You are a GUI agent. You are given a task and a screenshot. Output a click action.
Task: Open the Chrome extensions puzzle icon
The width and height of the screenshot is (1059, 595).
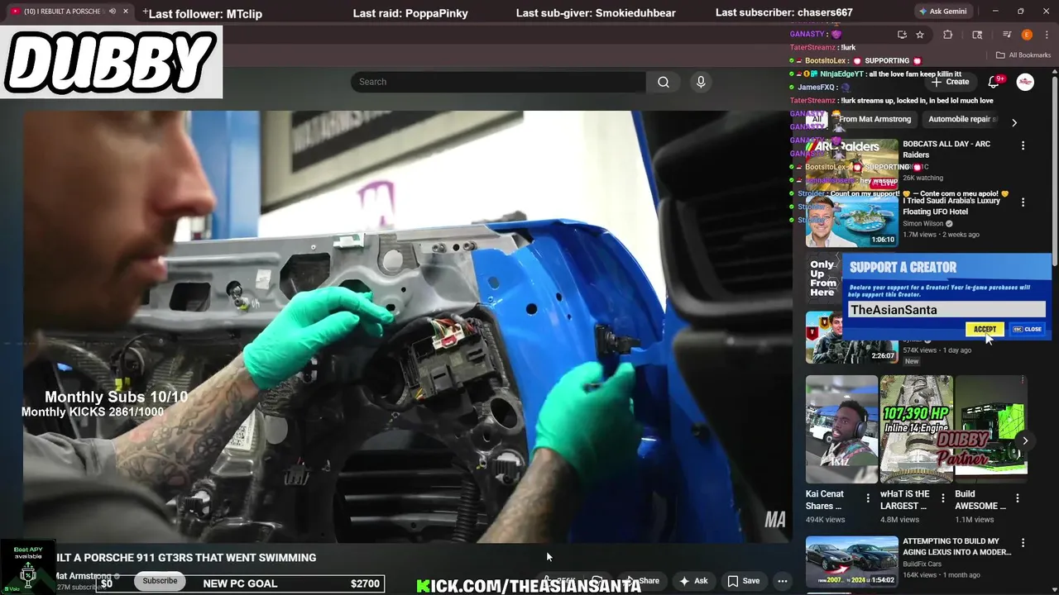tap(948, 35)
